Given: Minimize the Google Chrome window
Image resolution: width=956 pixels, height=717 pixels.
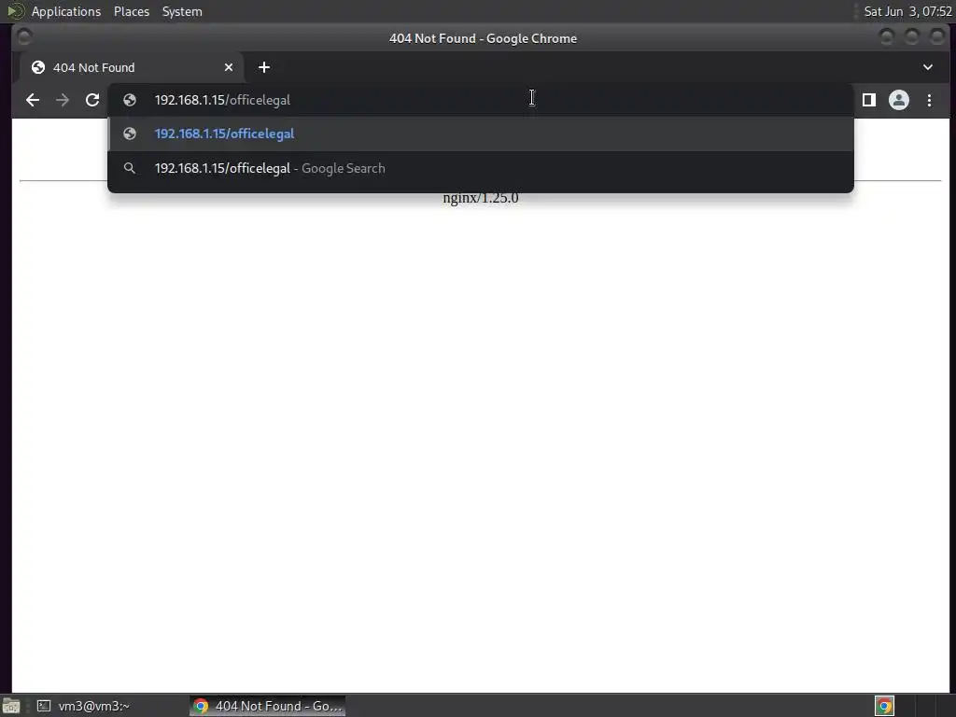Looking at the screenshot, I should 887,37.
